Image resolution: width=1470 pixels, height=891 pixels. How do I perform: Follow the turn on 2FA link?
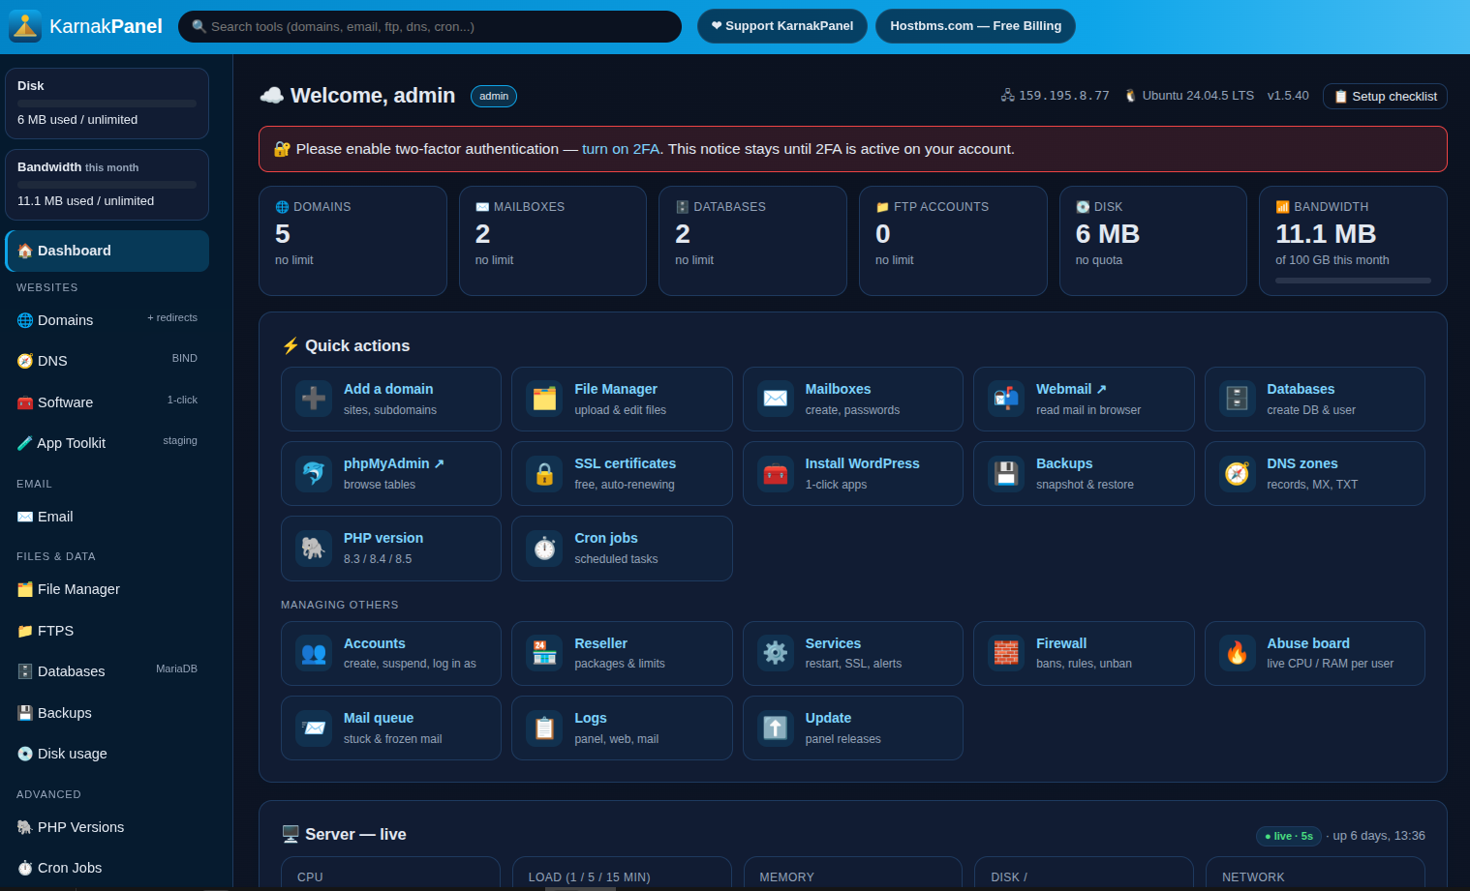pos(621,149)
